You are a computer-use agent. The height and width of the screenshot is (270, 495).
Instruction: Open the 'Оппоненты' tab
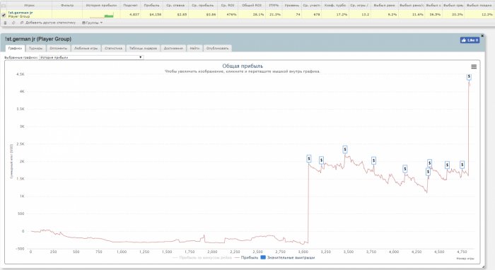coord(59,48)
